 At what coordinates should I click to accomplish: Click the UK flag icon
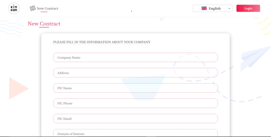pos(204,8)
